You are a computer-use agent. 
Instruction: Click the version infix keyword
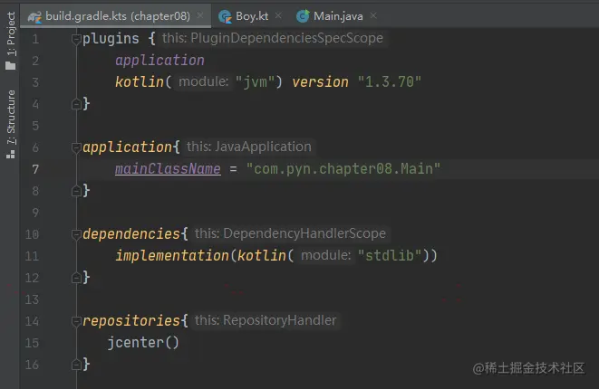click(x=320, y=82)
